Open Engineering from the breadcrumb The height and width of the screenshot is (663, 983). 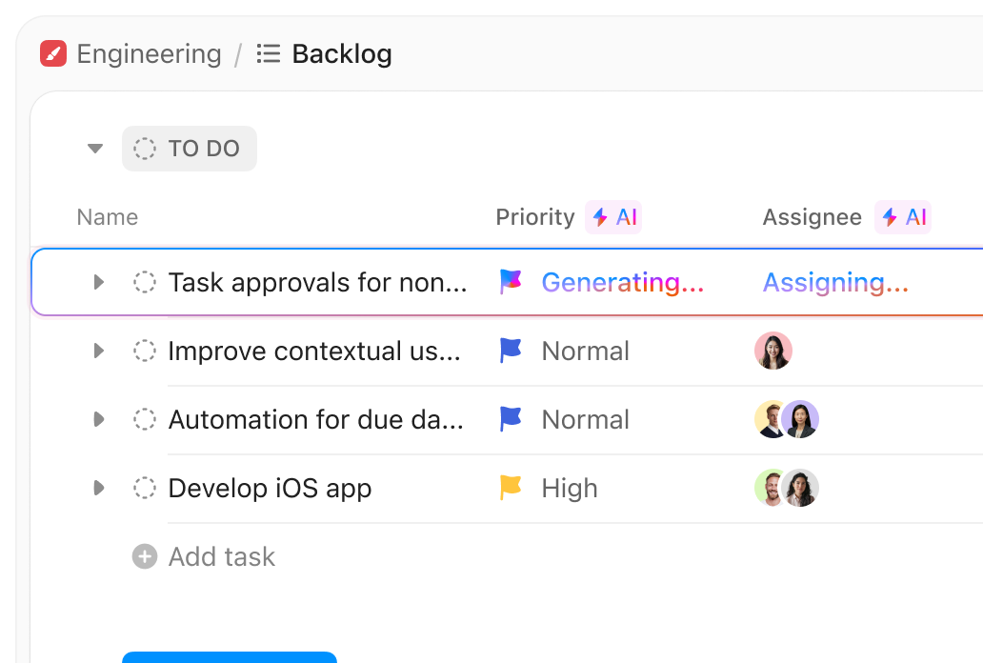(x=148, y=54)
